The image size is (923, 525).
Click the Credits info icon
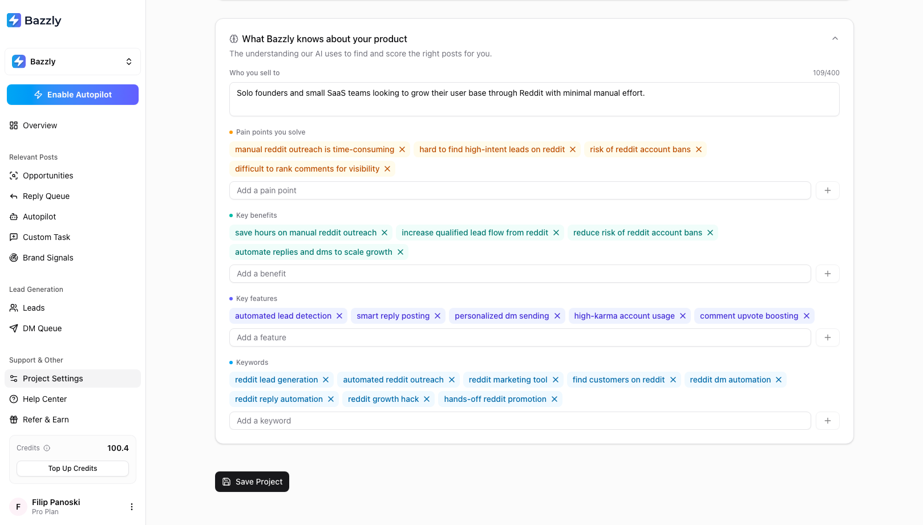tap(47, 448)
